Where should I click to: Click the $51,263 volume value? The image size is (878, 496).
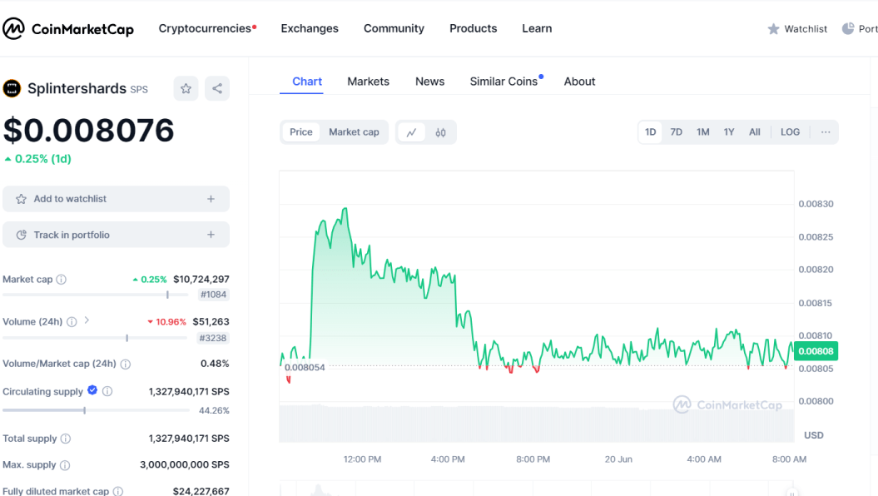click(211, 322)
